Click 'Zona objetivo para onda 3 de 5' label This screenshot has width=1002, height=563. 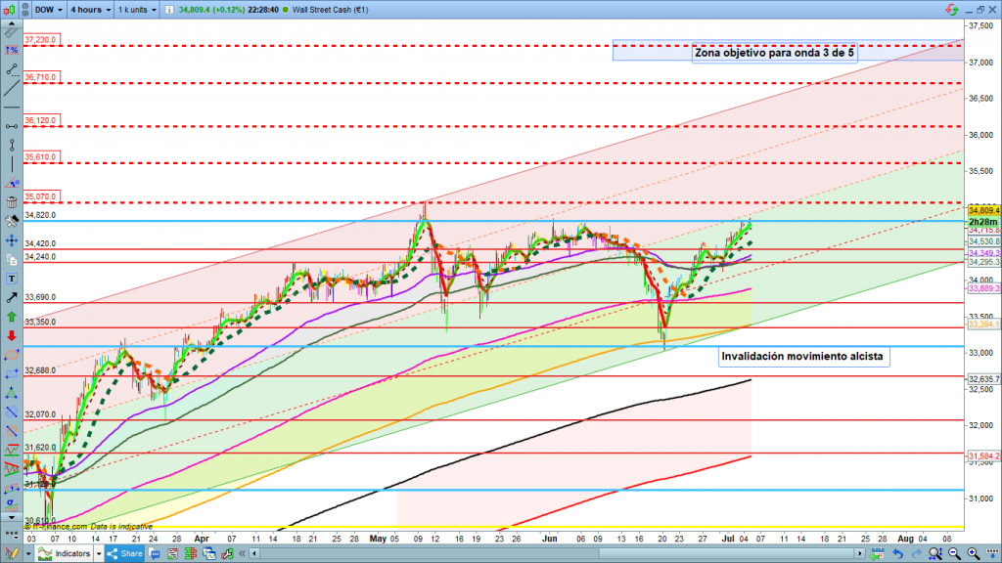tap(773, 53)
